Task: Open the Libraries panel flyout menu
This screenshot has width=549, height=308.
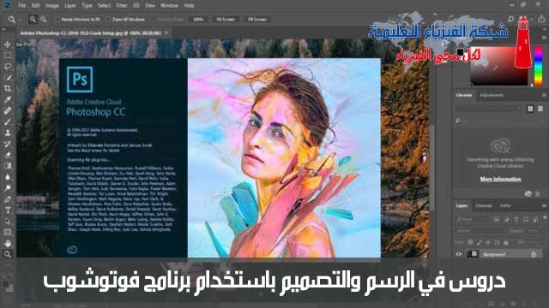Action: (x=544, y=95)
